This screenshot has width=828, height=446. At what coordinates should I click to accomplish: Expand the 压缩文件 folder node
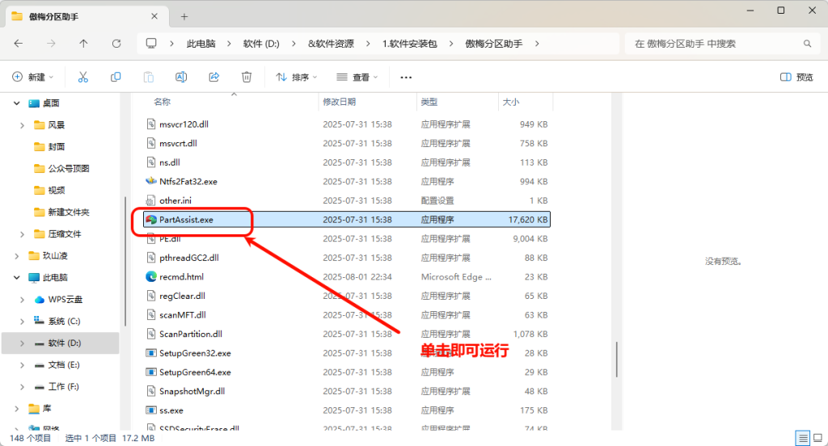(x=22, y=234)
